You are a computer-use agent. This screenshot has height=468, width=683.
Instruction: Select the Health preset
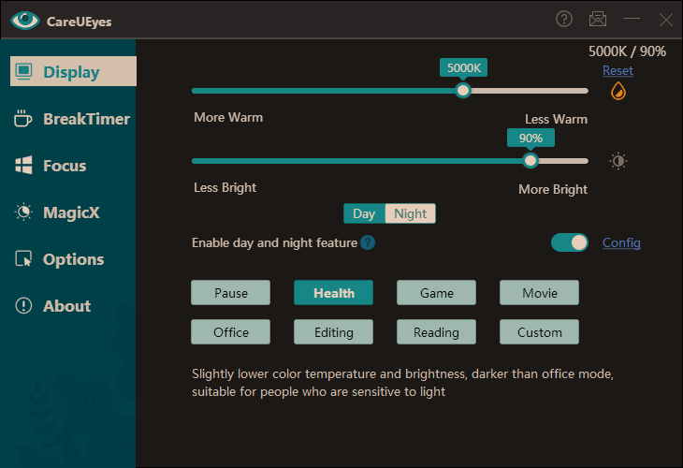click(x=334, y=292)
